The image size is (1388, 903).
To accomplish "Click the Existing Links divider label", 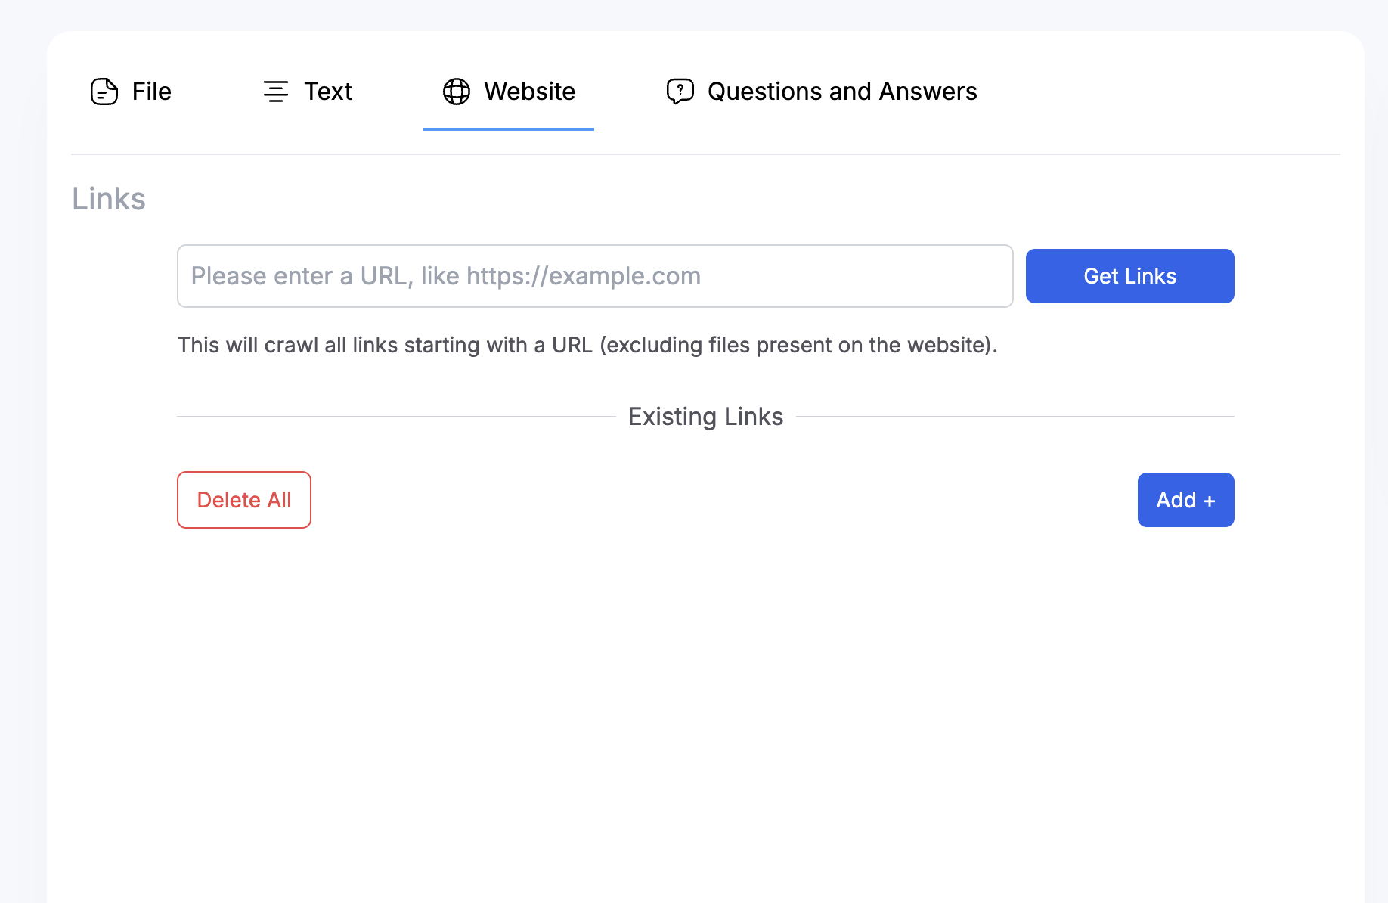I will 706,417.
